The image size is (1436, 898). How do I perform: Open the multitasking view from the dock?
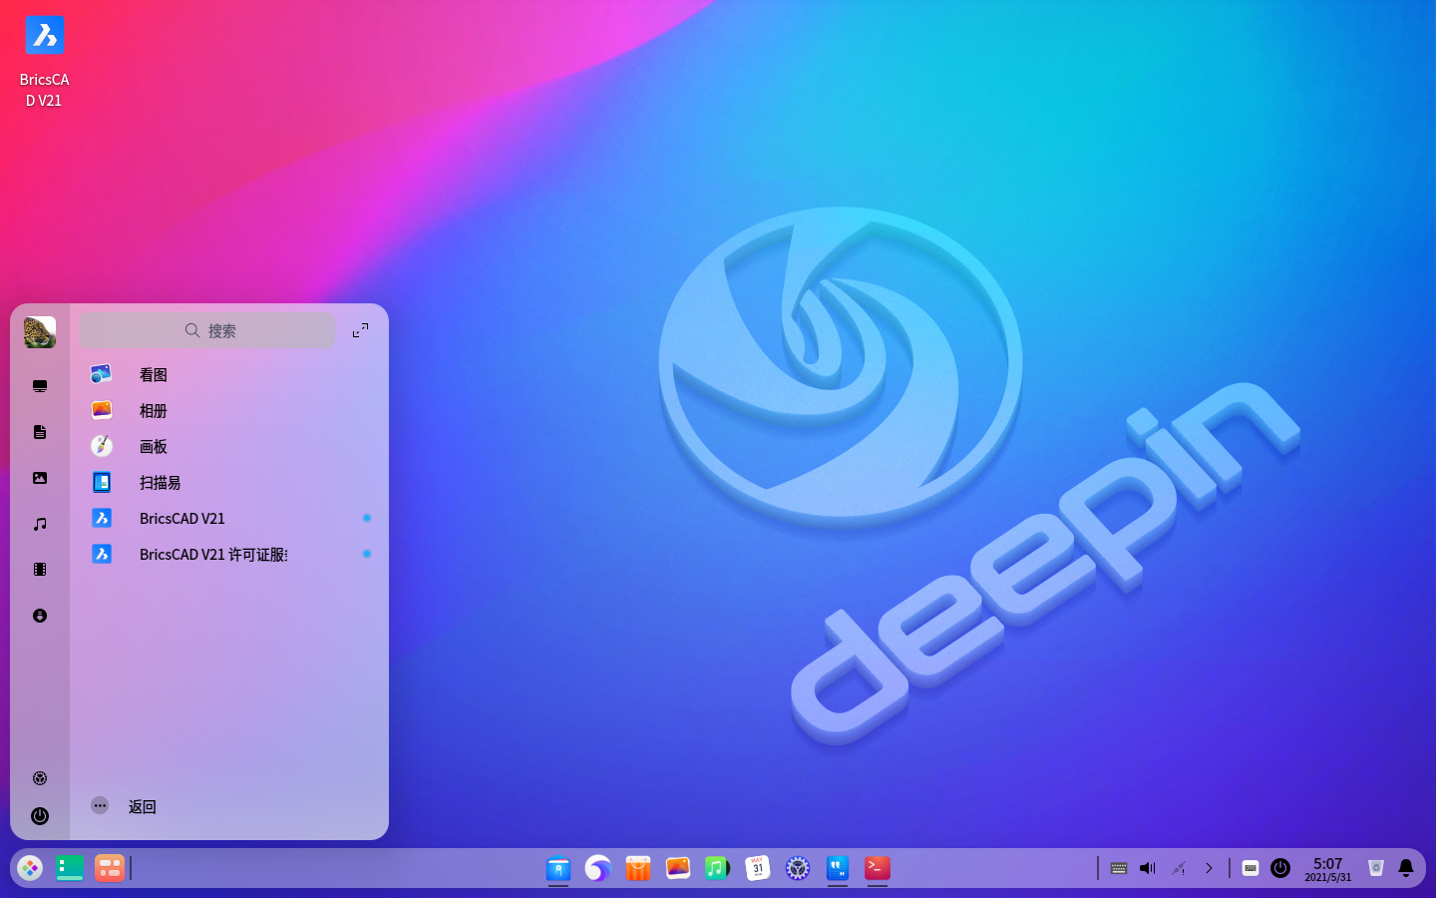tap(110, 868)
